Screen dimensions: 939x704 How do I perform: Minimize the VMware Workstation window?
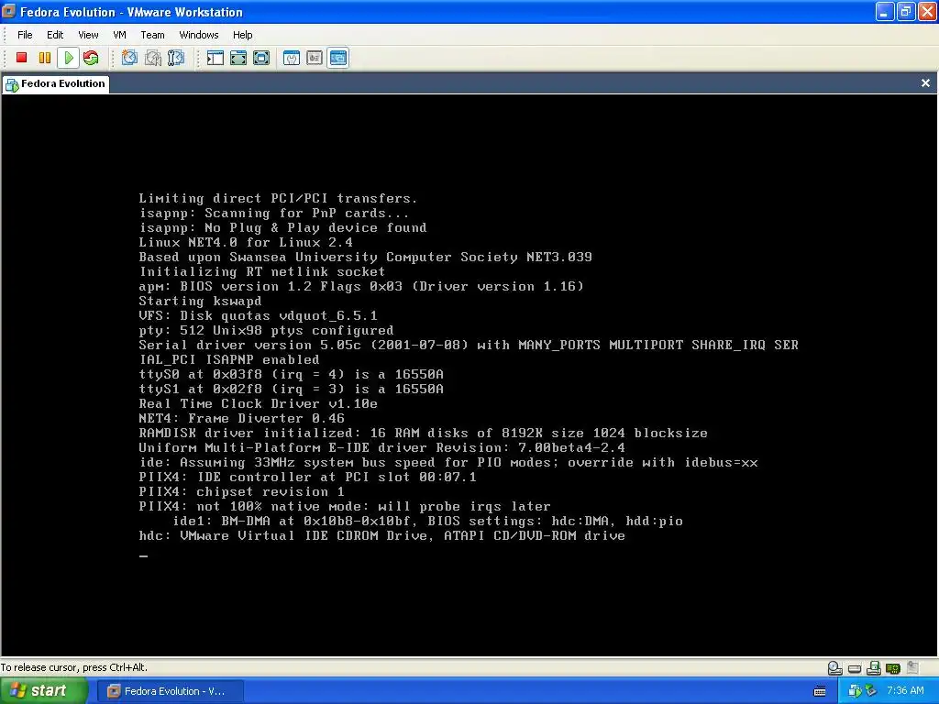pos(885,11)
